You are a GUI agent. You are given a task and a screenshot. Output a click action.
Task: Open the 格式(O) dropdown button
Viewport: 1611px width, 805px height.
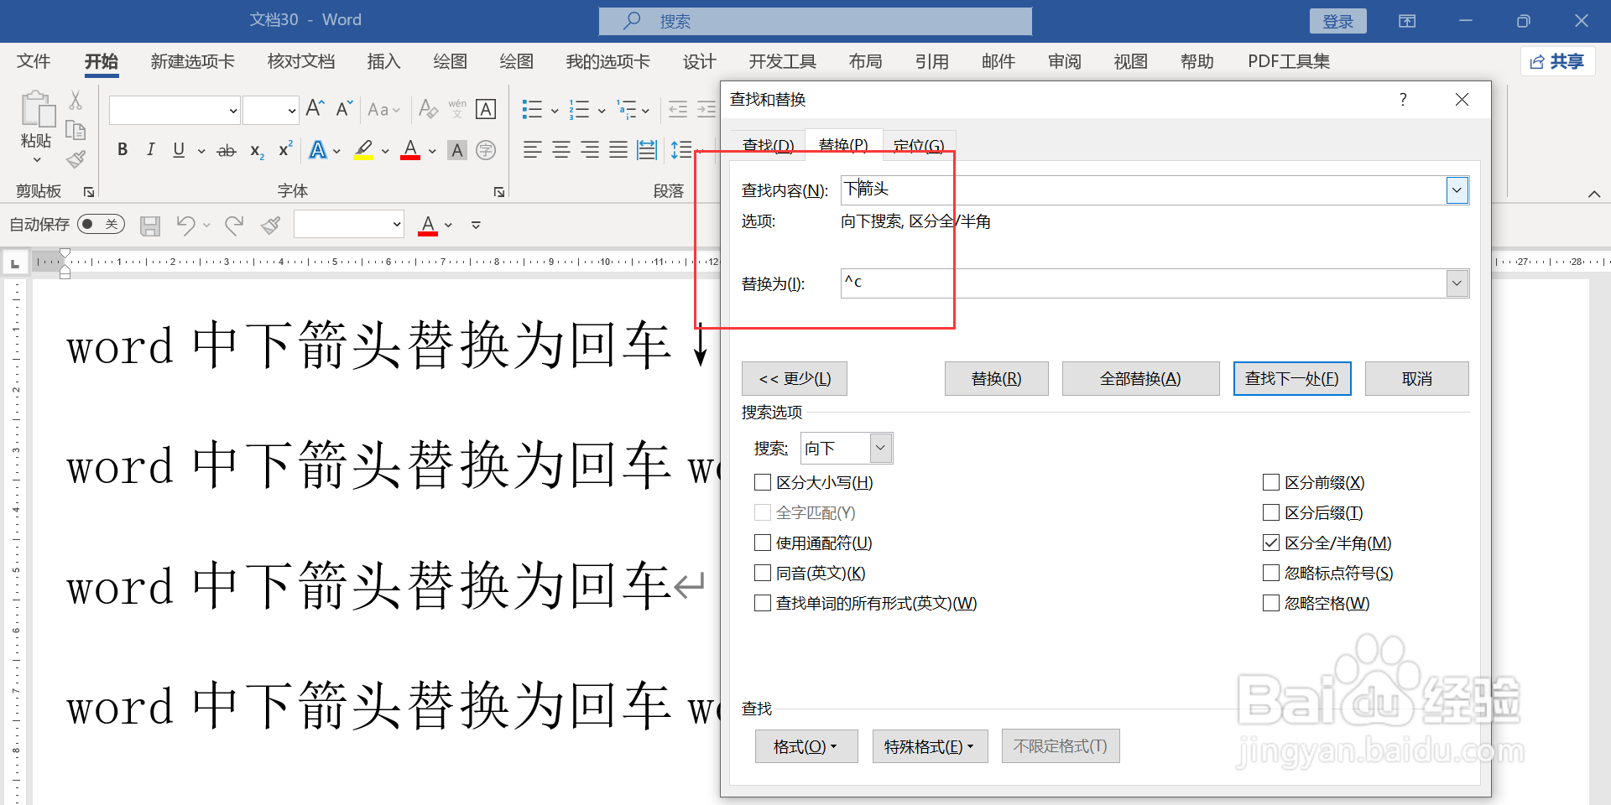coord(805,746)
